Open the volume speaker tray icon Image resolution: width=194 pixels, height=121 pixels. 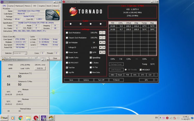178,118
